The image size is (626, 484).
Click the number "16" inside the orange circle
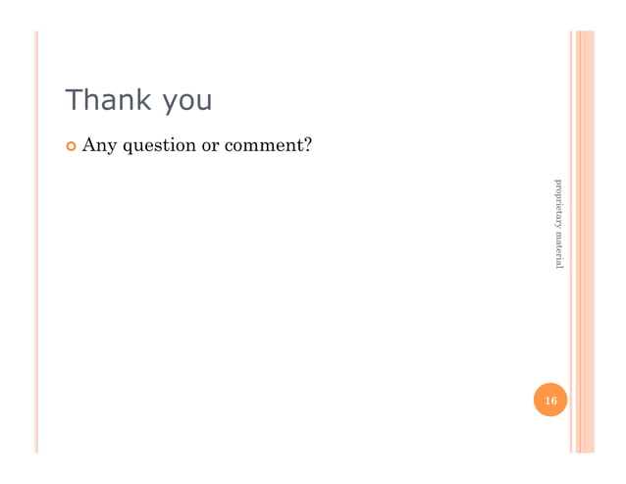click(x=550, y=401)
